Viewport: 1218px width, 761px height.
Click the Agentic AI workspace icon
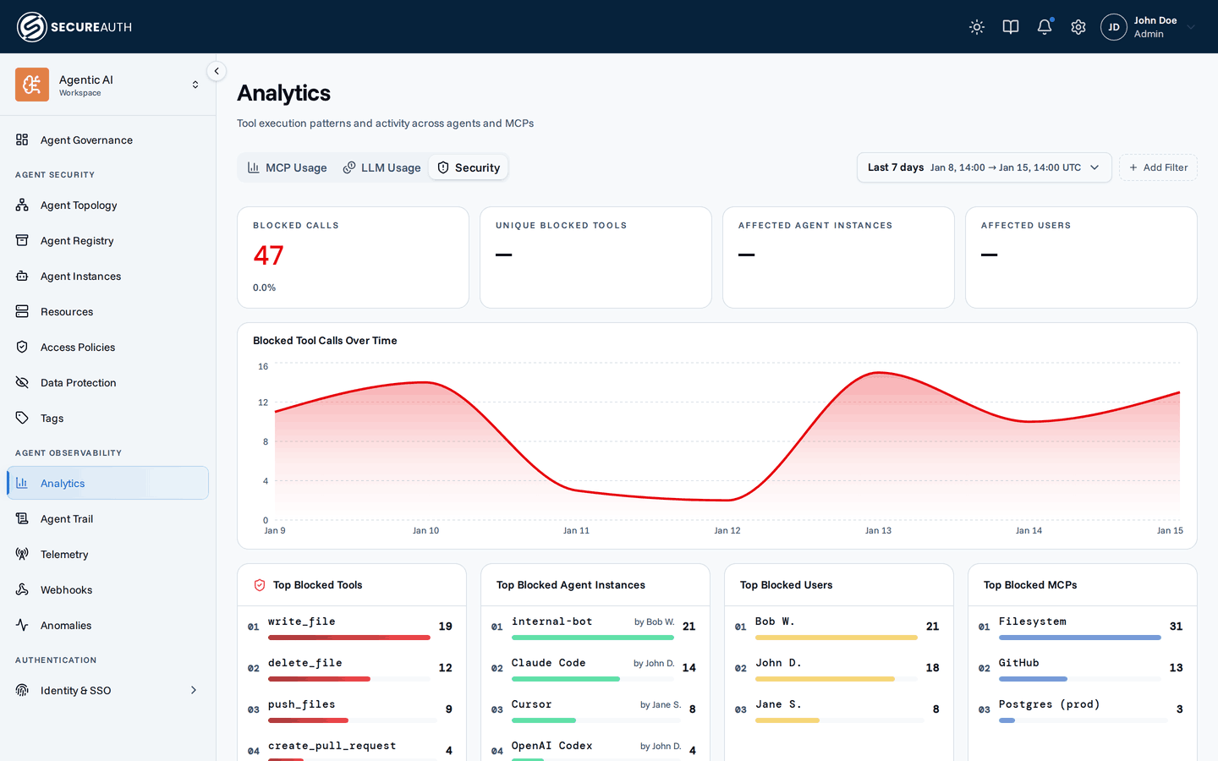tap(32, 85)
